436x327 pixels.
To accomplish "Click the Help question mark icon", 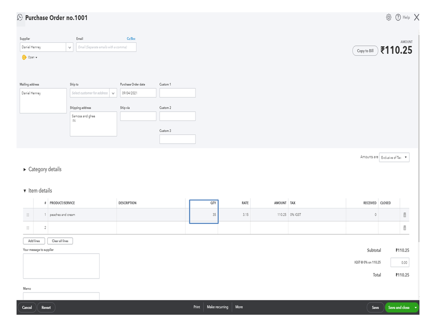I will [x=398, y=17].
